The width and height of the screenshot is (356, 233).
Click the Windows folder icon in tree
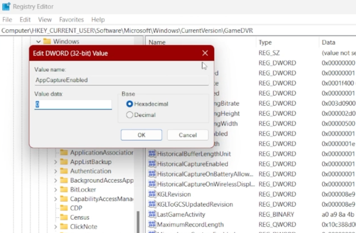click(x=47, y=42)
